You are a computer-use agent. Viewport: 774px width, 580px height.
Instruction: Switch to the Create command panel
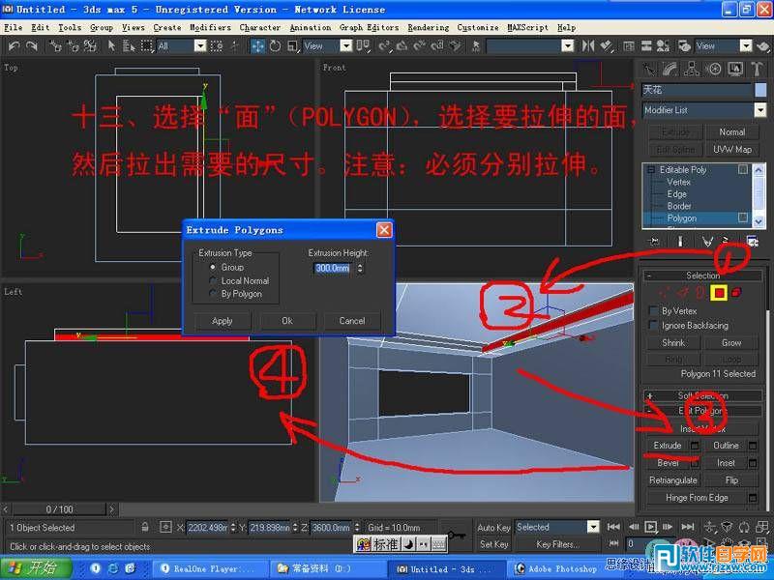(648, 69)
